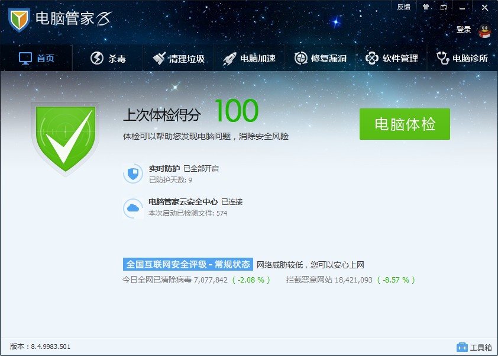Click the 修复漏洞 circular icon
498x356 pixels.
301,58
